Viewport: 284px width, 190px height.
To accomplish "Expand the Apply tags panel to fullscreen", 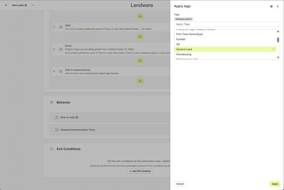I will pyautogui.click(x=271, y=7).
